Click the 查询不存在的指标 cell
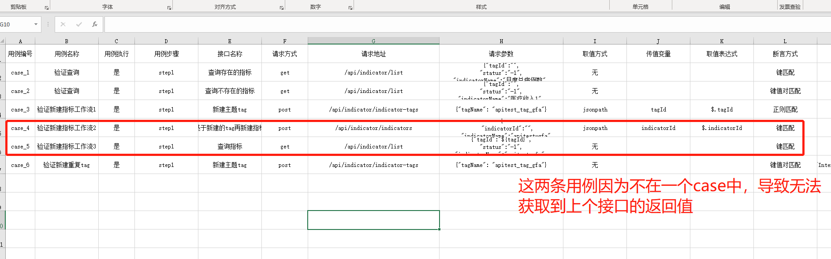The width and height of the screenshot is (831, 259). (x=230, y=91)
